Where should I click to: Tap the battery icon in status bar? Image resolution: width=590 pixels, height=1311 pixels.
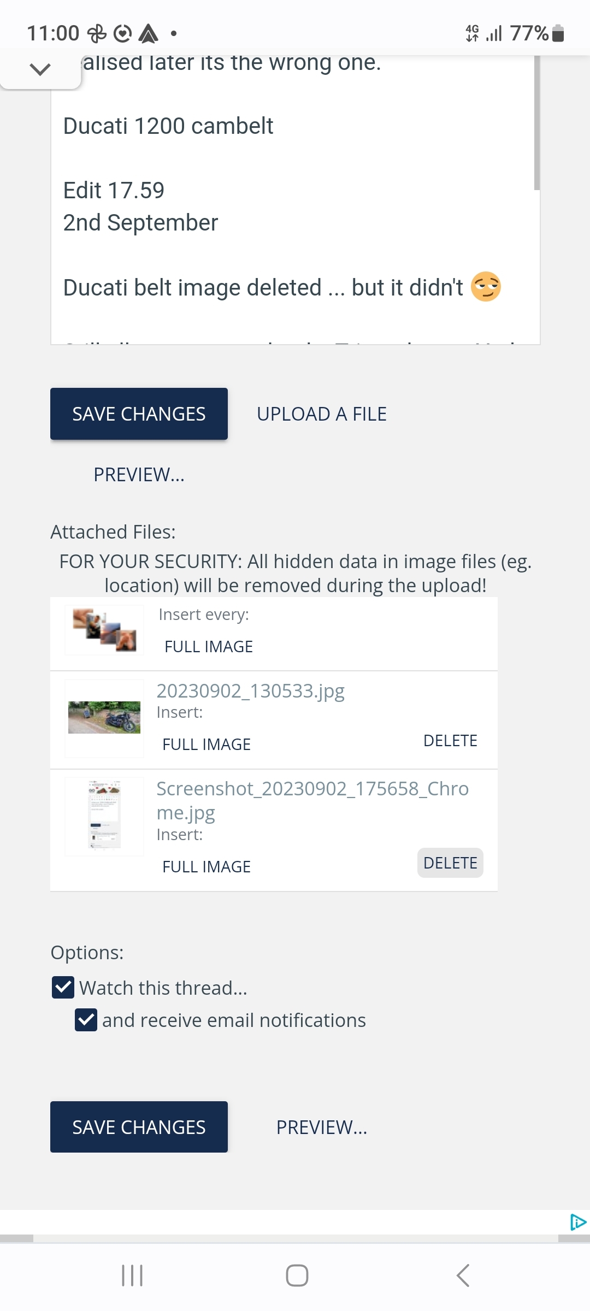pos(558,34)
